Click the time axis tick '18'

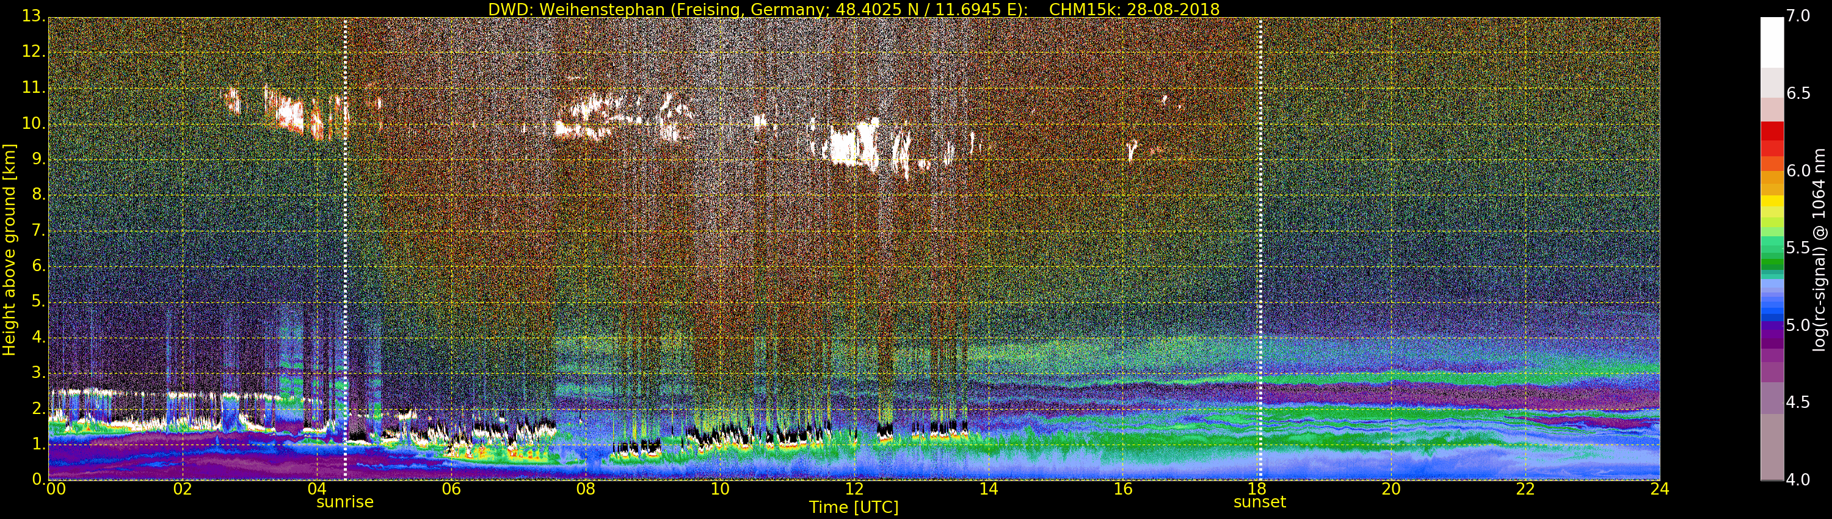tap(1257, 488)
